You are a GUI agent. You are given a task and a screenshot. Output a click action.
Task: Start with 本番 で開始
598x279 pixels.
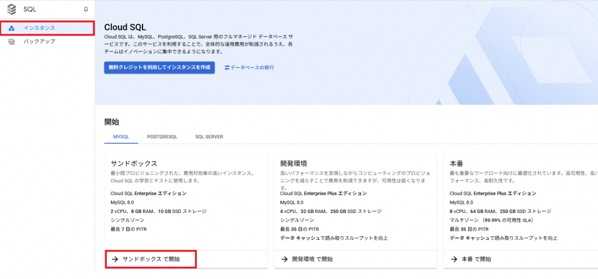(x=477, y=259)
